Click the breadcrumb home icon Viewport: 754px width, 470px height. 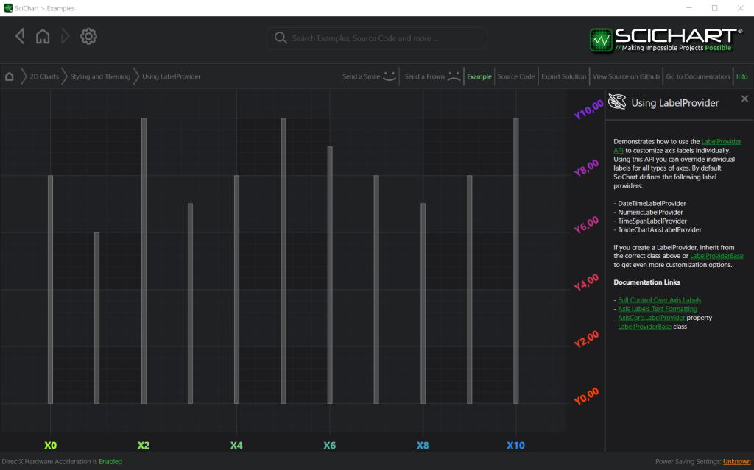[x=9, y=76]
